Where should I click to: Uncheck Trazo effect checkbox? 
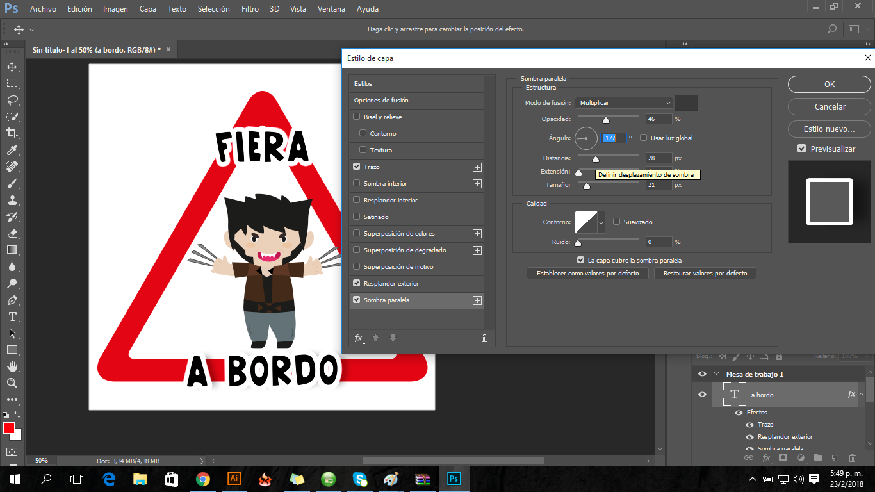click(357, 167)
